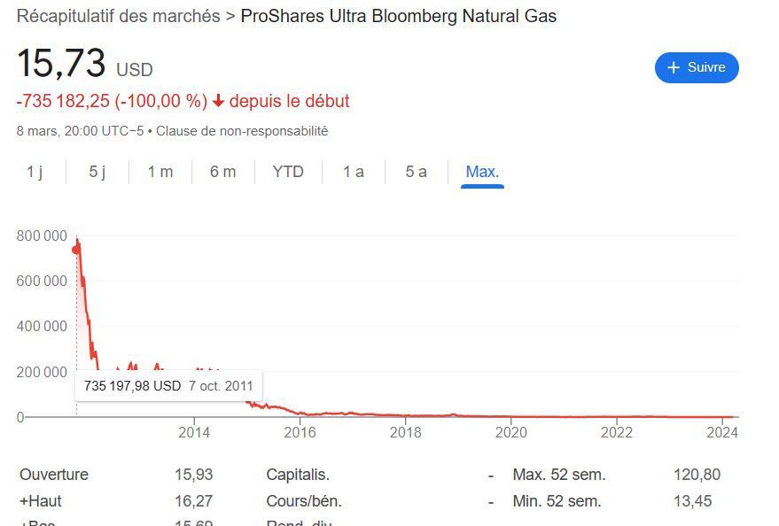This screenshot has height=526, width=779.
Task: Follow the stock with Suivre button
Action: tap(697, 68)
